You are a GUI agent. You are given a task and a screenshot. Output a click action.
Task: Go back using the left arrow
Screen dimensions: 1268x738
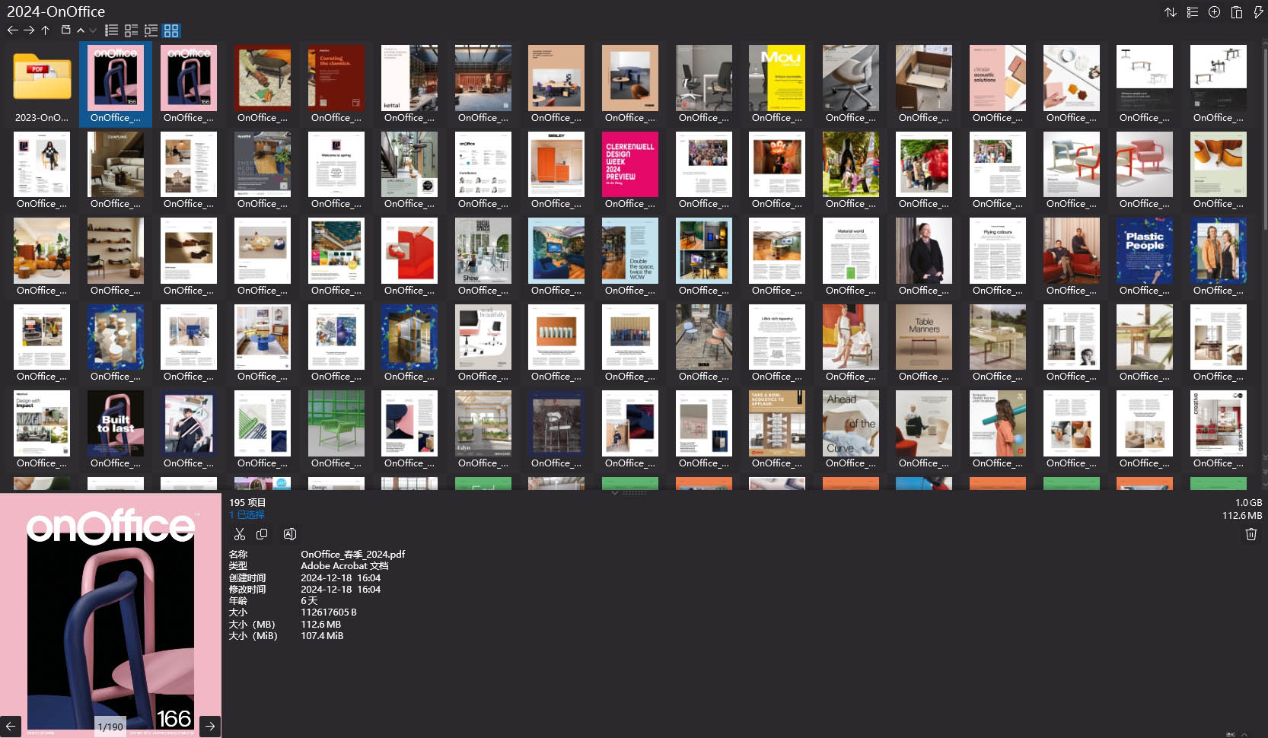(x=12, y=30)
